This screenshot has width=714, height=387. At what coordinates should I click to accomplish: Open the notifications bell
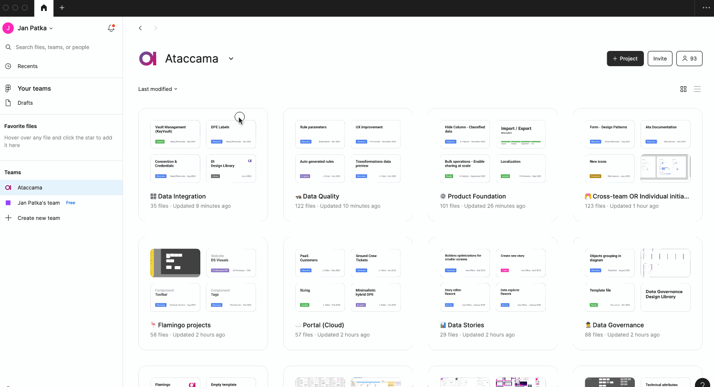(111, 28)
